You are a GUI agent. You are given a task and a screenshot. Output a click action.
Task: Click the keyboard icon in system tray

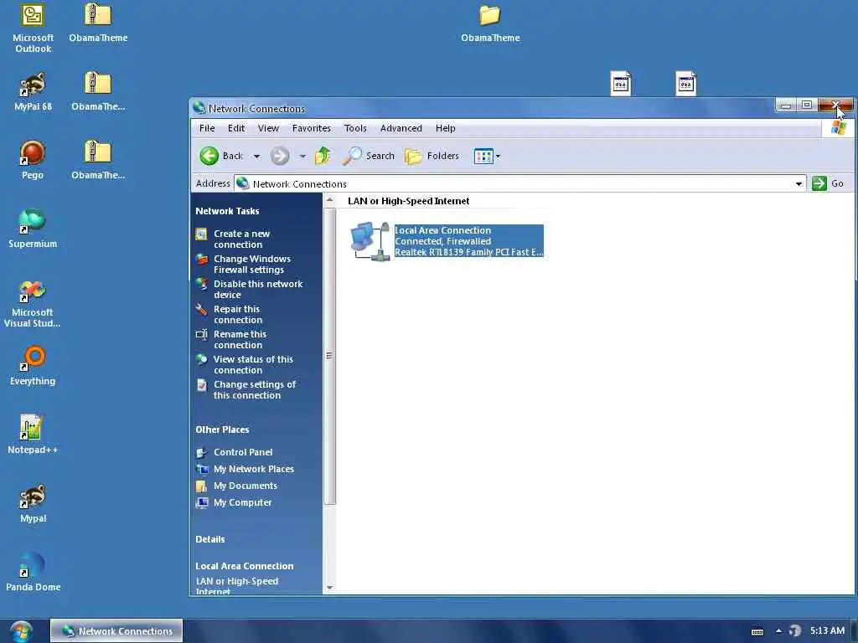point(757,631)
